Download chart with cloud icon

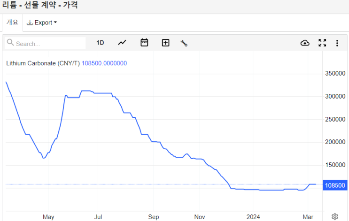[305, 43]
